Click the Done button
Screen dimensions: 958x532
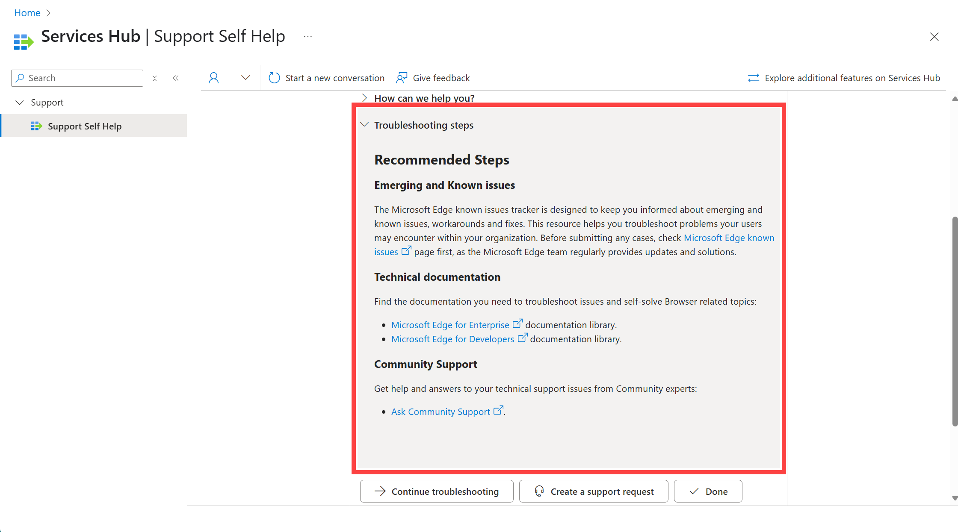click(707, 491)
